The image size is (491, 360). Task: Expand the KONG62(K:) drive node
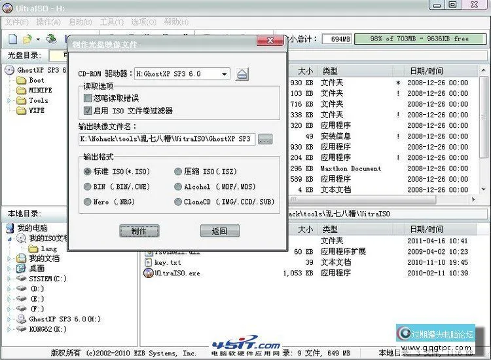pyautogui.click(x=9, y=329)
